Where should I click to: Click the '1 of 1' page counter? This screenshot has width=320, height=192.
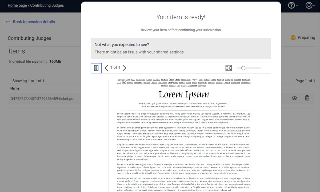[x=115, y=68]
